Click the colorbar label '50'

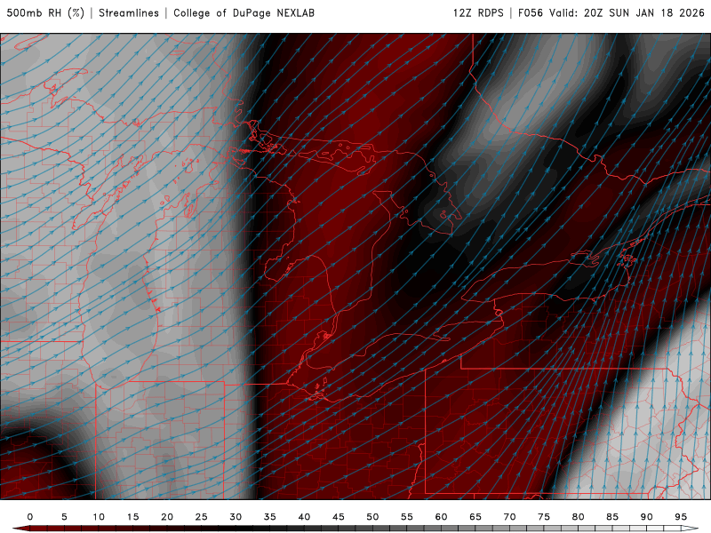coord(372,517)
